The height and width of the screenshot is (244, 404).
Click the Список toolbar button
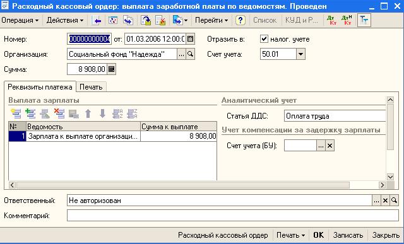(264, 20)
